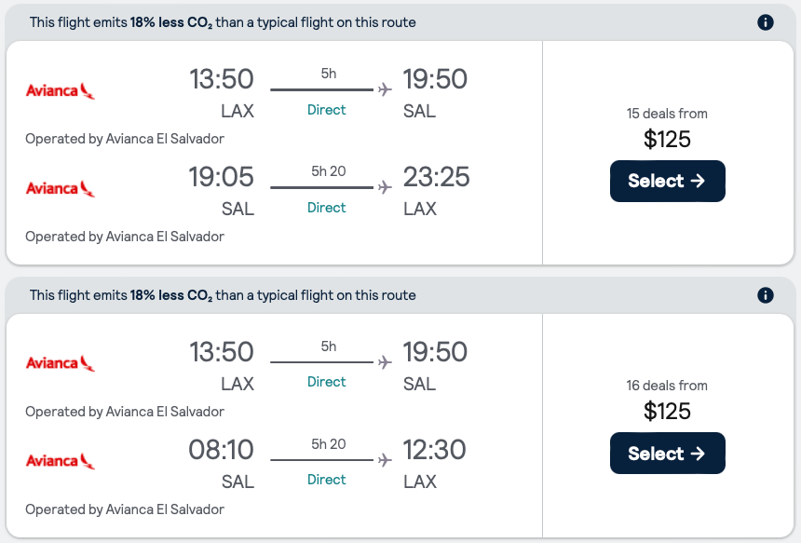This screenshot has width=801, height=543.
Task: Click the info icon above the 15-deals flight
Action: coord(766,22)
